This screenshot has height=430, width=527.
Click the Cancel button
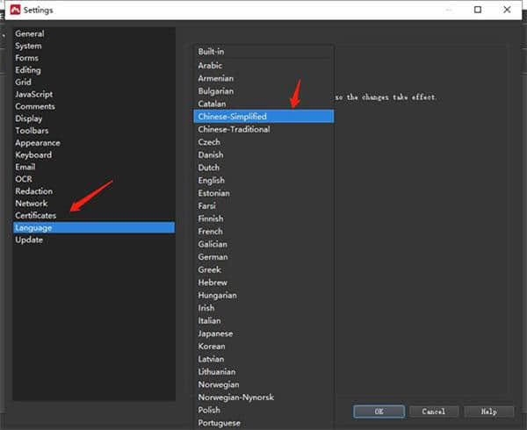coord(433,411)
